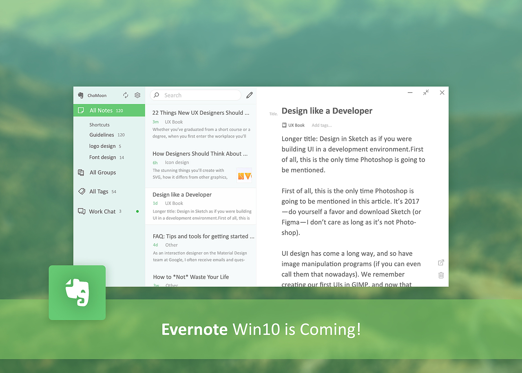Click the '4d' timestamp on the FAQ note
Image resolution: width=522 pixels, height=373 pixels.
pos(155,245)
